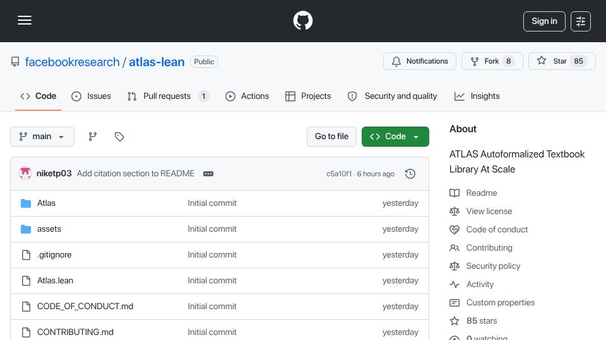Click the Sign in button
This screenshot has height=340, width=606.
pos(544,21)
